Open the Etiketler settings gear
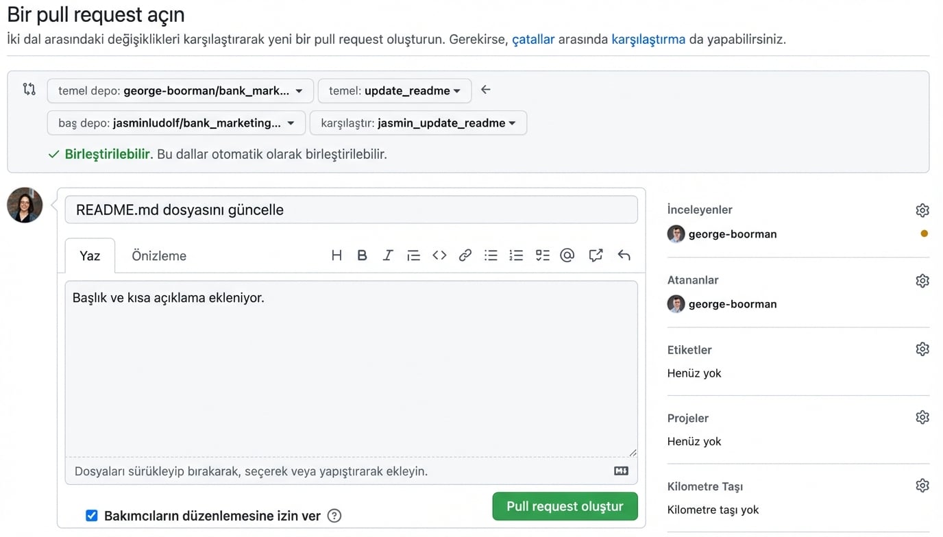 [922, 349]
